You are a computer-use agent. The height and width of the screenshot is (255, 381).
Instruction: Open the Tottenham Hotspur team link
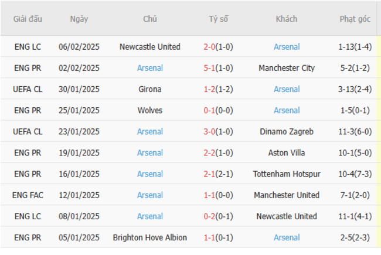(x=287, y=174)
